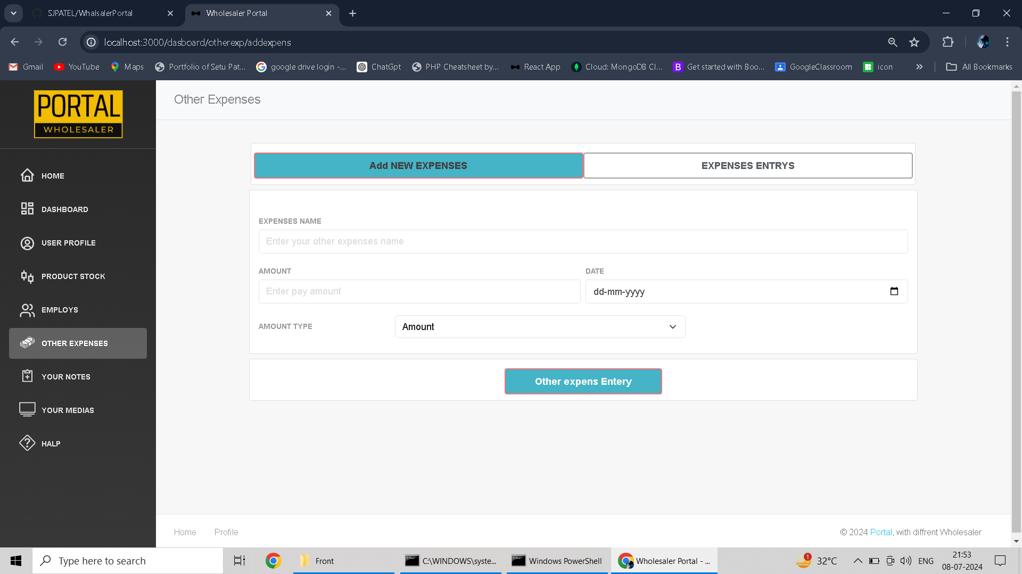Bookmark this page with star icon

[914, 42]
